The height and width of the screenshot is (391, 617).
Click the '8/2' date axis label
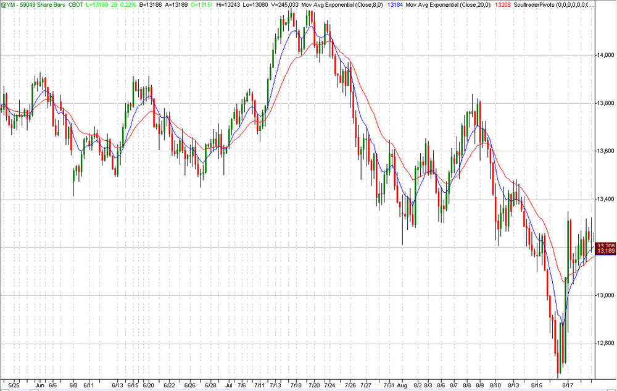(418, 385)
